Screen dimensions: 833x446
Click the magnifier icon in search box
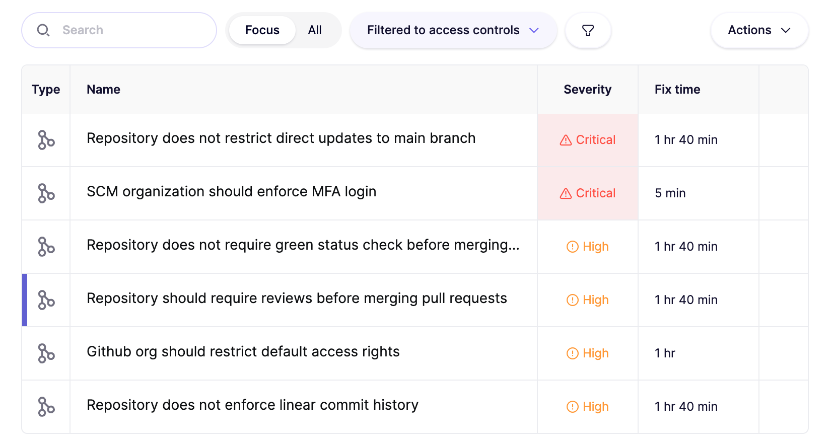coord(43,30)
